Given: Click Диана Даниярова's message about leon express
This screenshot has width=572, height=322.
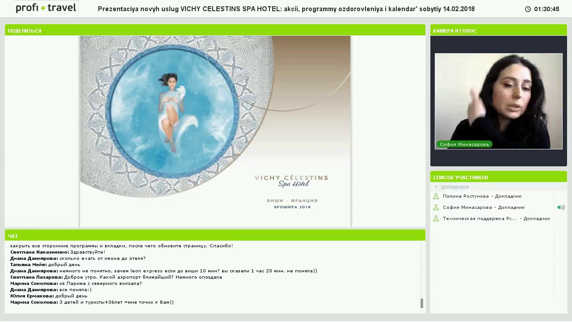Looking at the screenshot, I should click(164, 271).
